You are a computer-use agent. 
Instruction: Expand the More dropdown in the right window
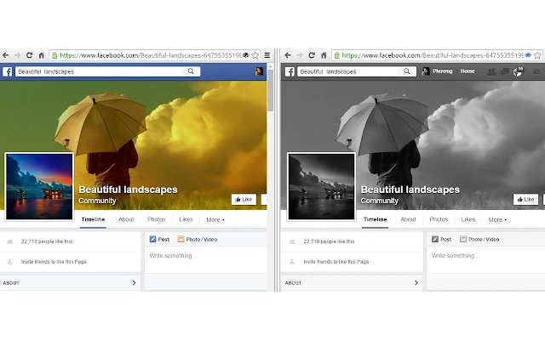pyautogui.click(x=497, y=219)
